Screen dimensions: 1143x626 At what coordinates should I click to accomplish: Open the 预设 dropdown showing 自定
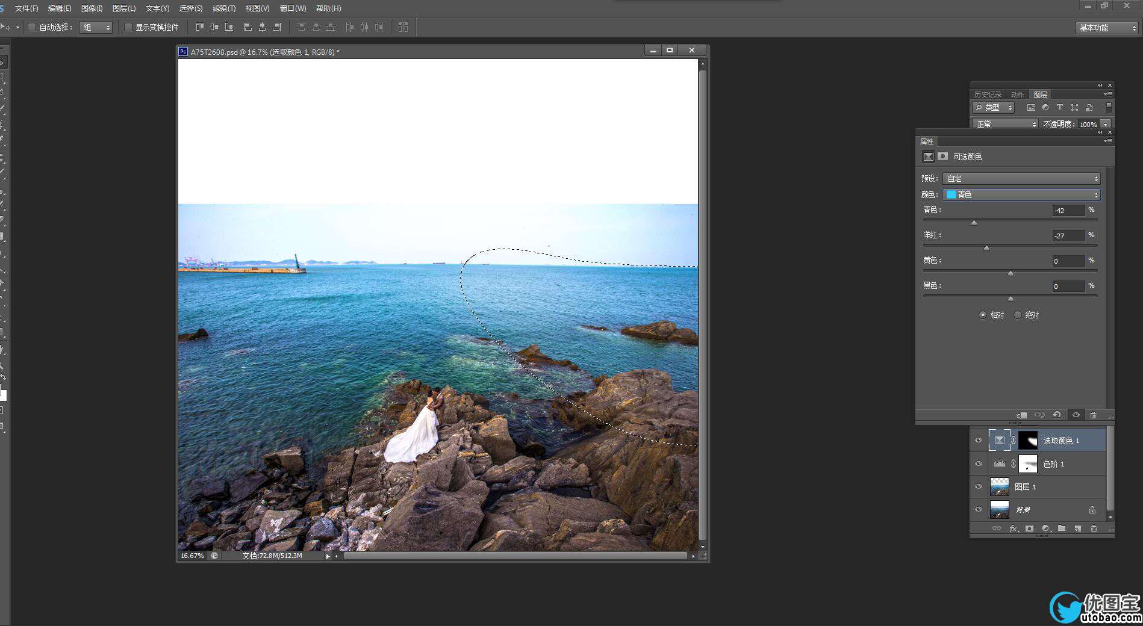click(x=1021, y=178)
